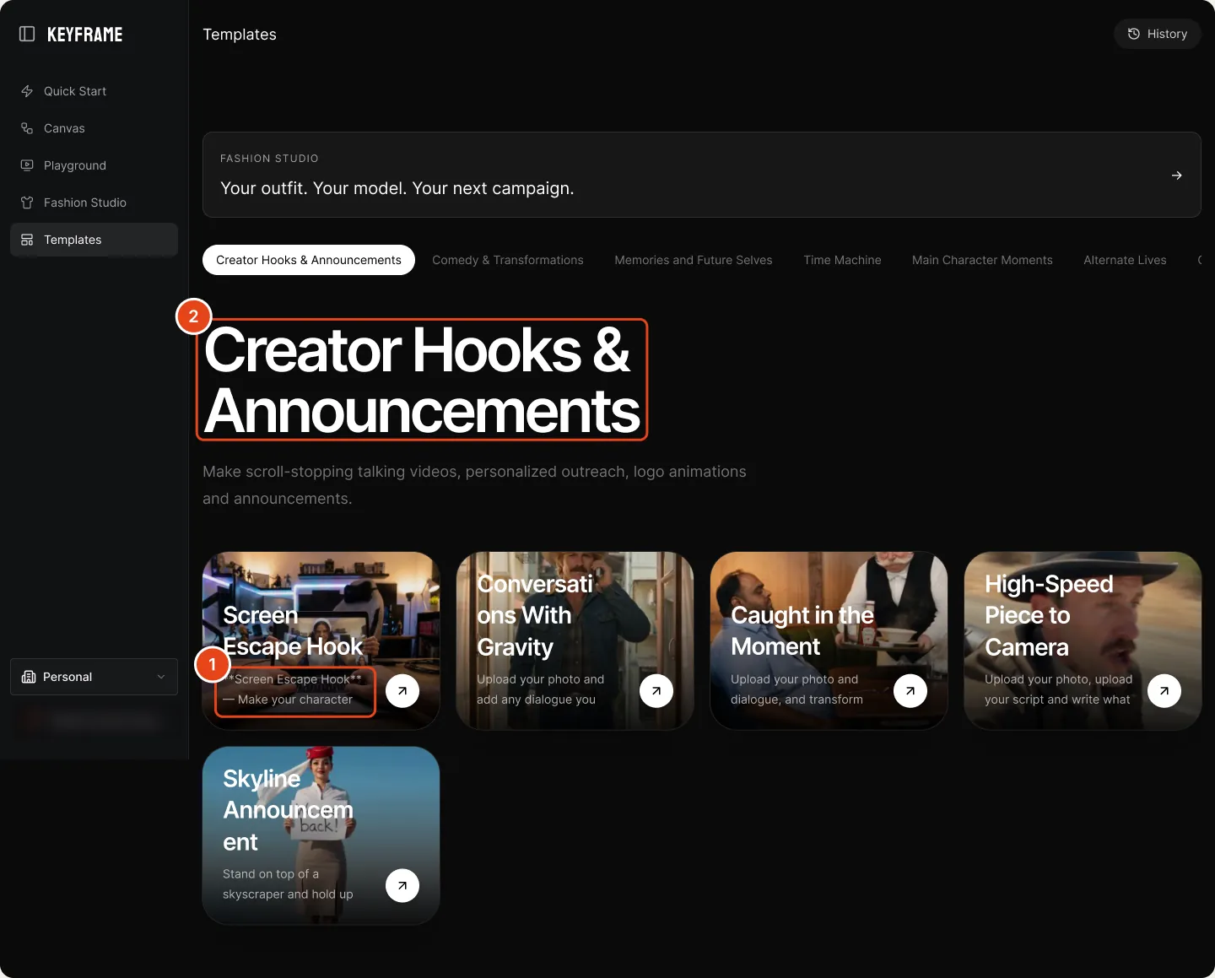This screenshot has height=978, width=1215.
Task: Open Conversations With Gravity arrow button
Action: pyautogui.click(x=656, y=691)
